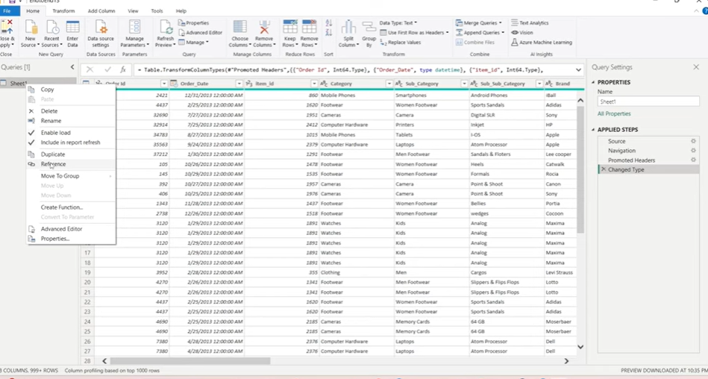Viewport: 708px width, 379px height.
Task: Open ribbon Advanced Editor
Action: click(x=201, y=33)
